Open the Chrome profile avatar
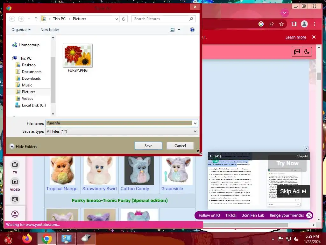 [x=304, y=24]
